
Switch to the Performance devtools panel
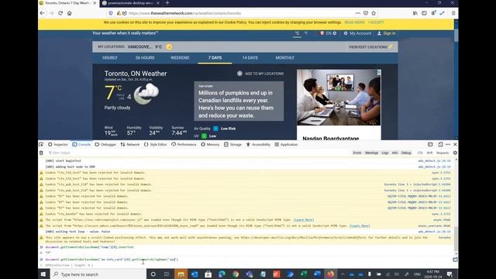pyautogui.click(x=184, y=145)
